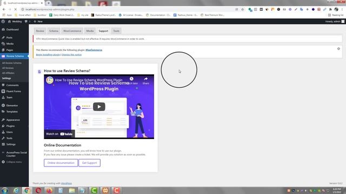The image size is (346, 194).
Task: Click the WordPress logo in admin bar
Action: coord(3,22)
